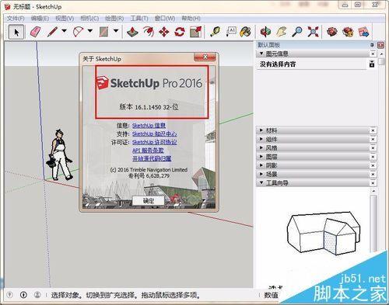
Task: Close the 组件 panel with its X
Action: [x=373, y=139]
